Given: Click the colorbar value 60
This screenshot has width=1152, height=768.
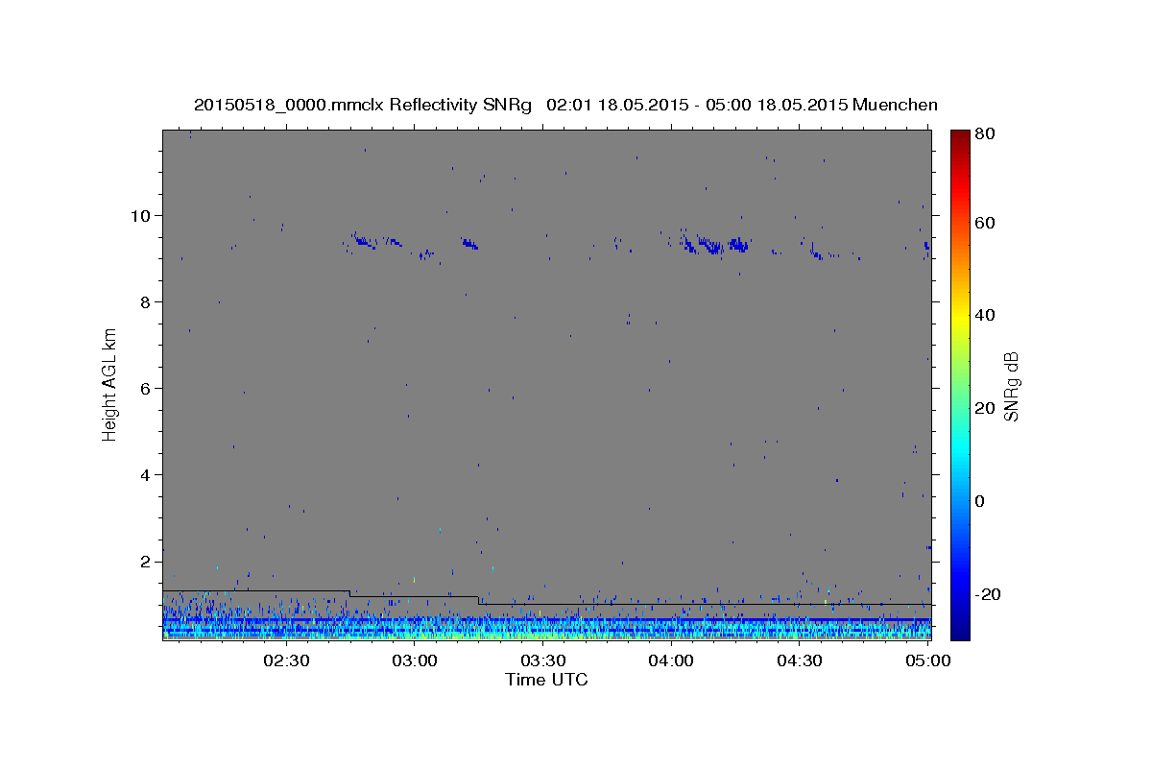Looking at the screenshot, I should [984, 223].
